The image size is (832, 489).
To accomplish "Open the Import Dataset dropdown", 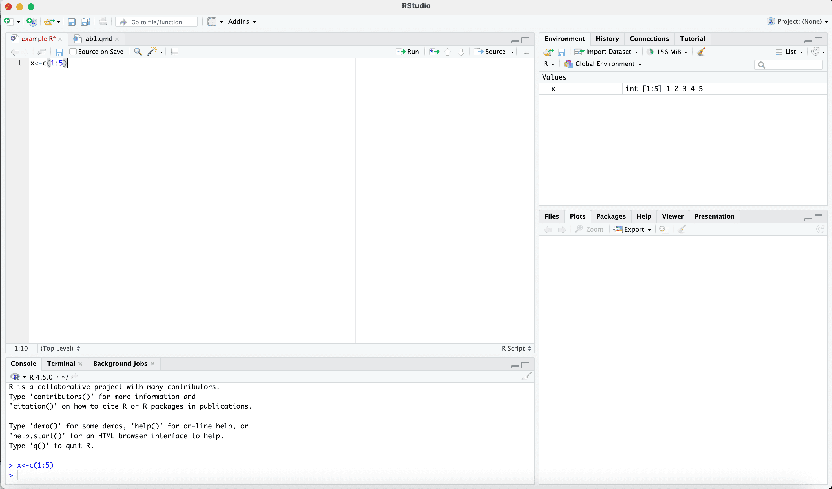I will (x=607, y=52).
